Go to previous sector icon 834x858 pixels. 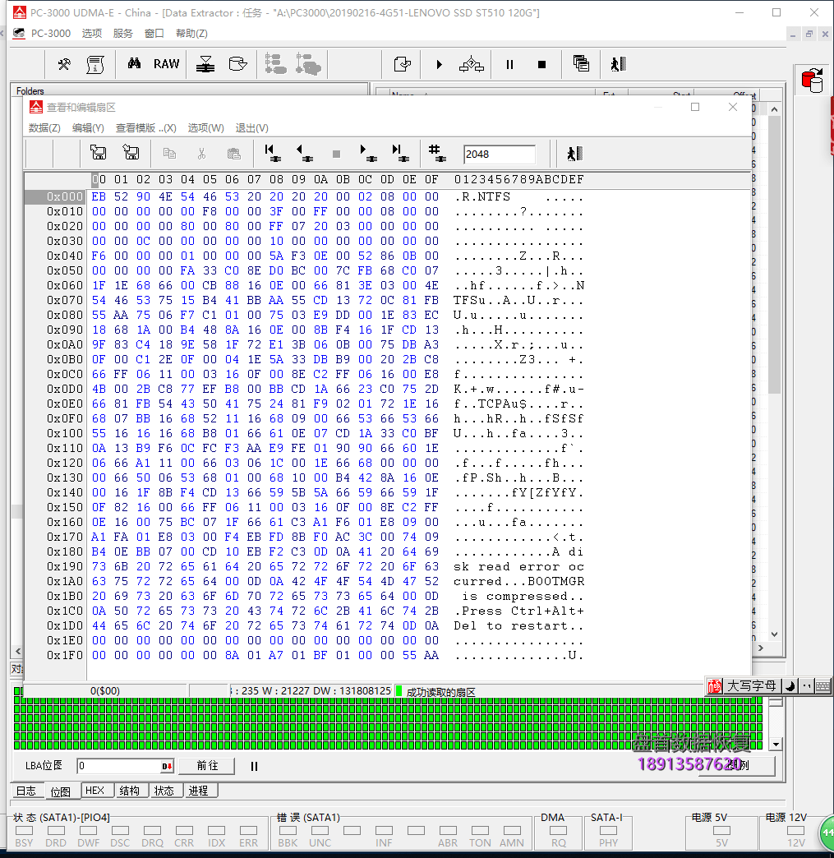304,153
